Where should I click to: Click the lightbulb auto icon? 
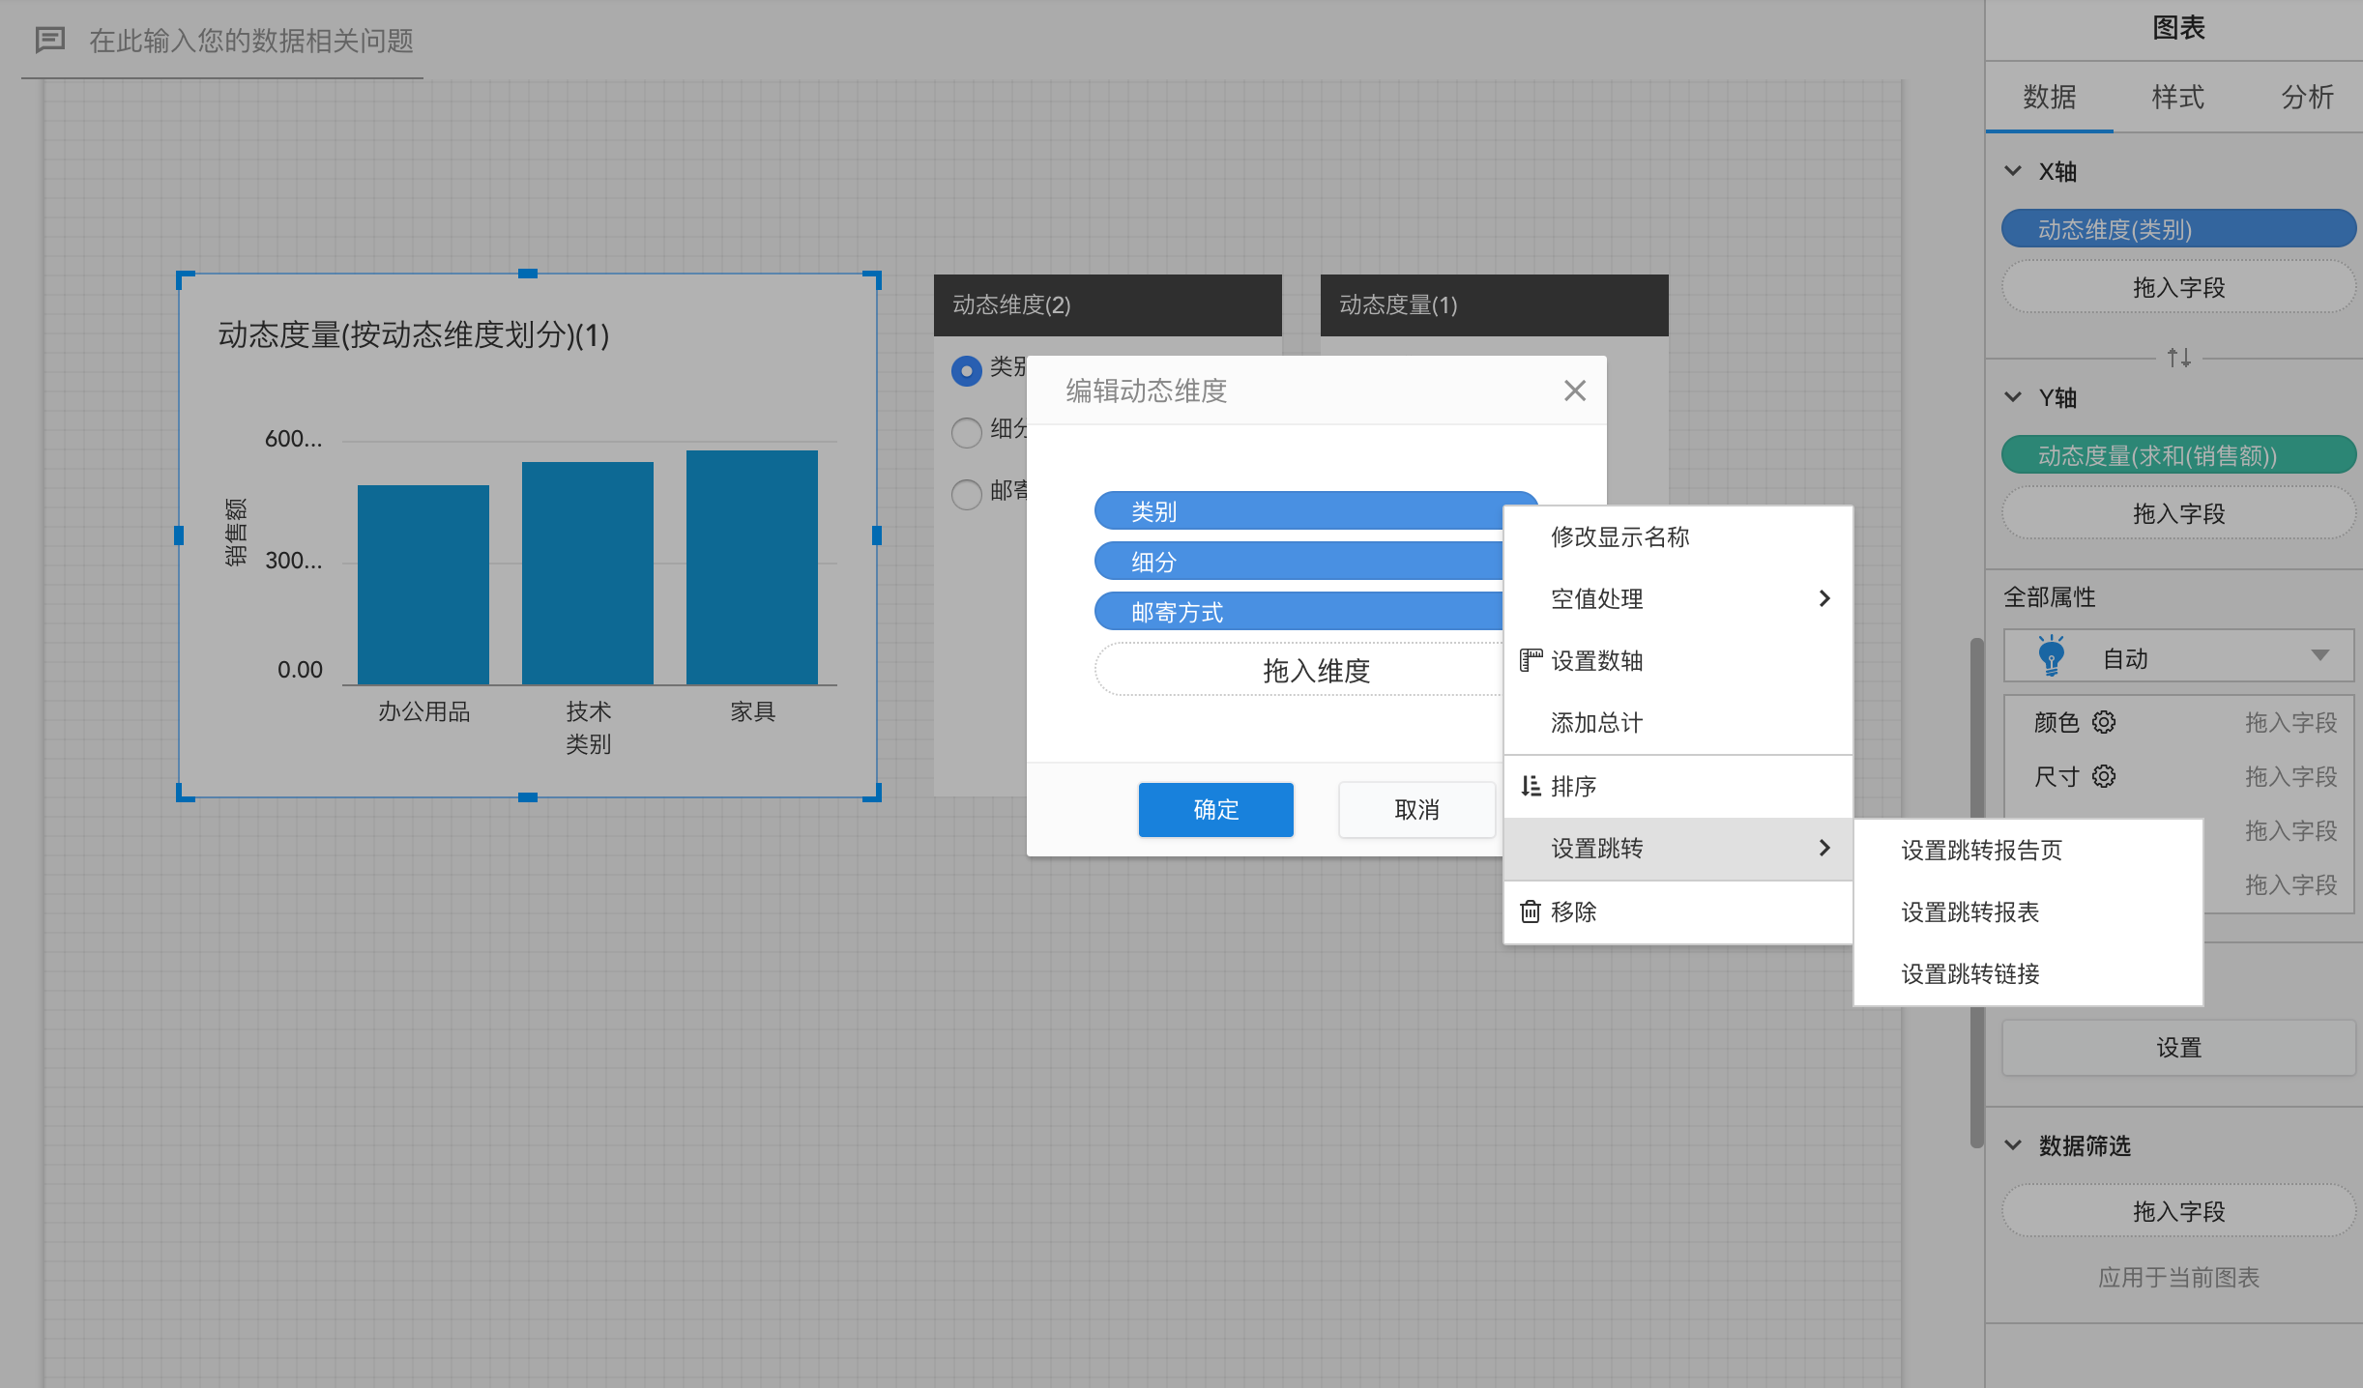pyautogui.click(x=2050, y=656)
